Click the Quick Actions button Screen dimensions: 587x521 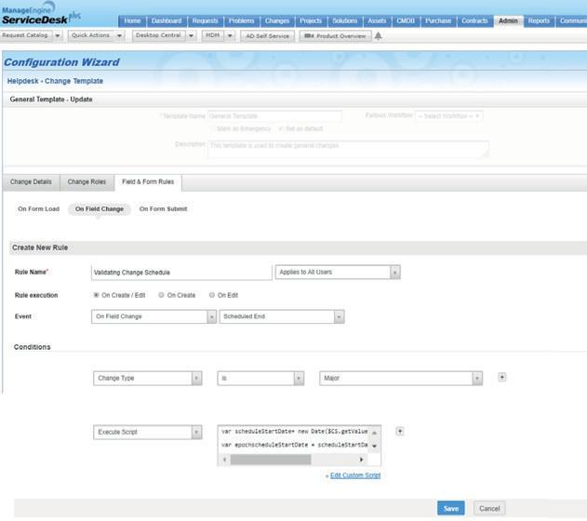(x=91, y=35)
